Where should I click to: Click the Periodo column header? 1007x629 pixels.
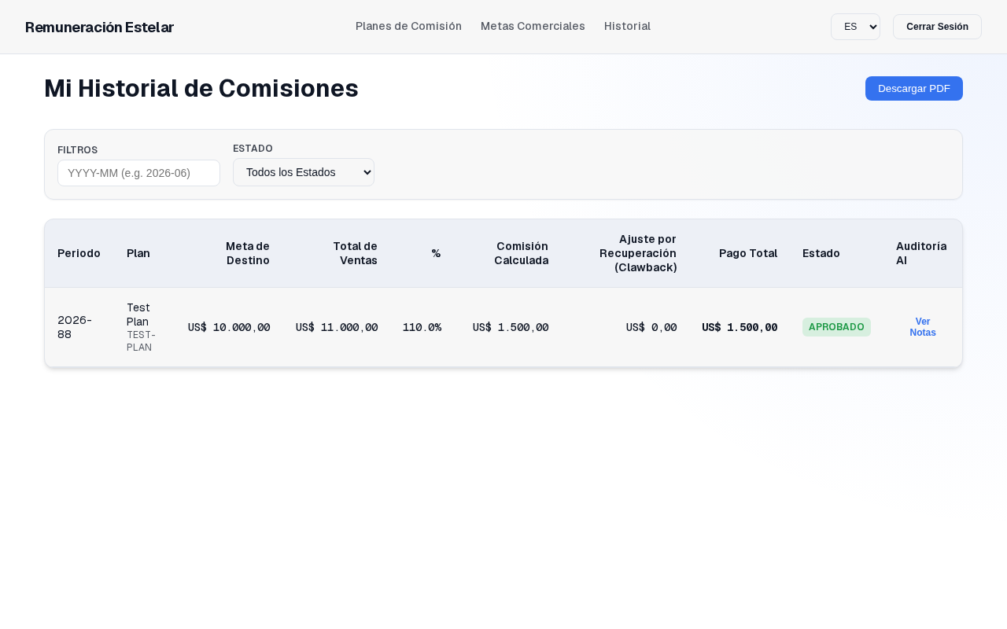click(79, 253)
